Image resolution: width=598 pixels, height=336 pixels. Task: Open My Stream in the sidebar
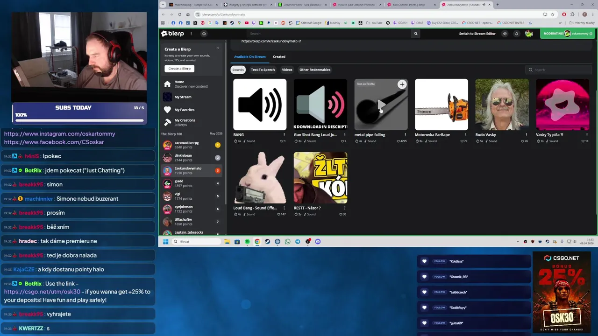pyautogui.click(x=191, y=97)
